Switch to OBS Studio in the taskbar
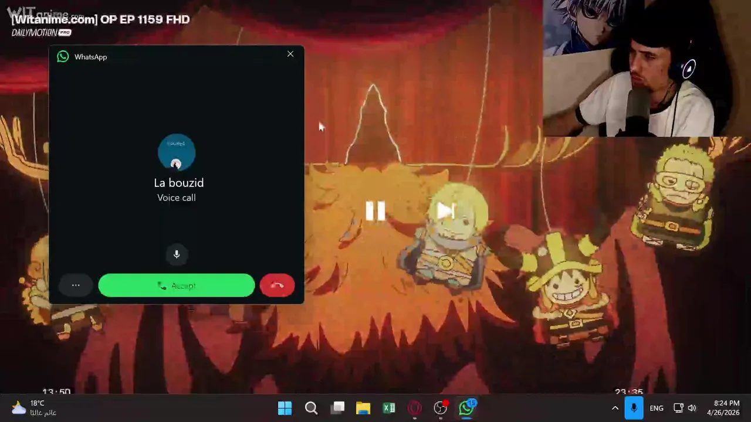This screenshot has height=422, width=751. [441, 408]
